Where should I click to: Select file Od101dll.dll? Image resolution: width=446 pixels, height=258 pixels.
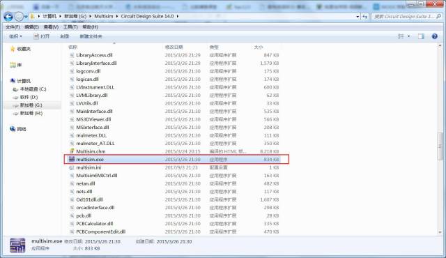pyautogui.click(x=89, y=199)
